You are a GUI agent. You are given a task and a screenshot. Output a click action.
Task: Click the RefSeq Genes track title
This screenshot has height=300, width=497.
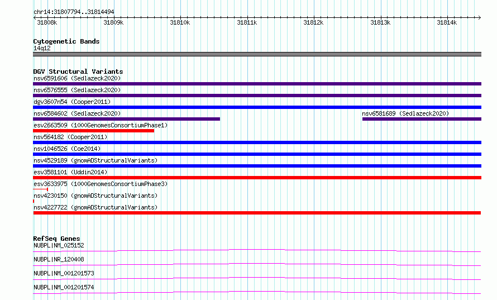[56, 239]
